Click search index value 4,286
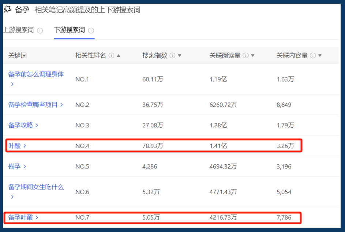 tap(150, 166)
